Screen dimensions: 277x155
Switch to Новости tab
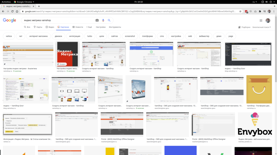[78, 27]
